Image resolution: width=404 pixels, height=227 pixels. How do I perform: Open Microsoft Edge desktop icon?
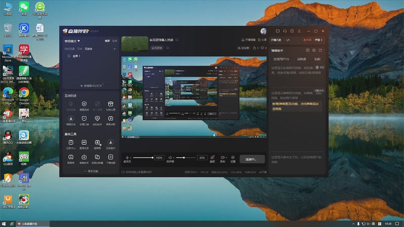click(8, 96)
